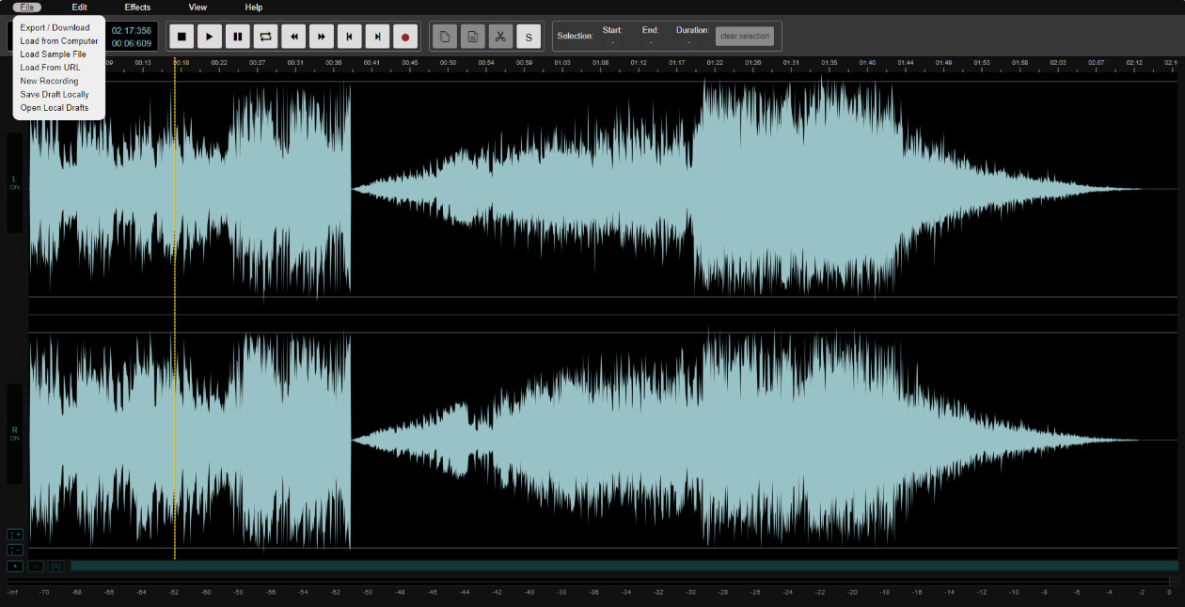Click the Stop playback button

182,37
